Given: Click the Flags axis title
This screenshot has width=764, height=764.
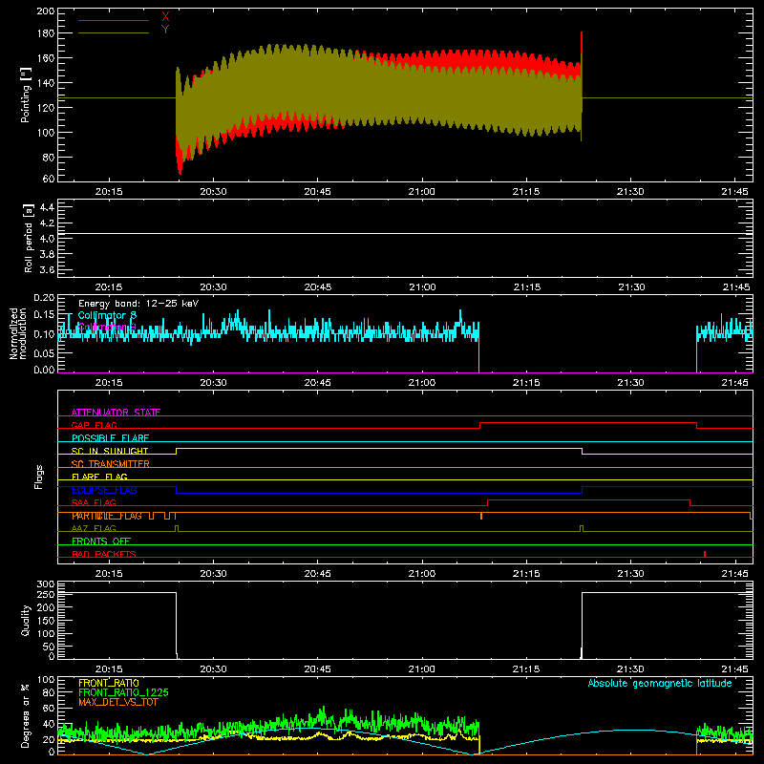Looking at the screenshot, I should coord(38,477).
